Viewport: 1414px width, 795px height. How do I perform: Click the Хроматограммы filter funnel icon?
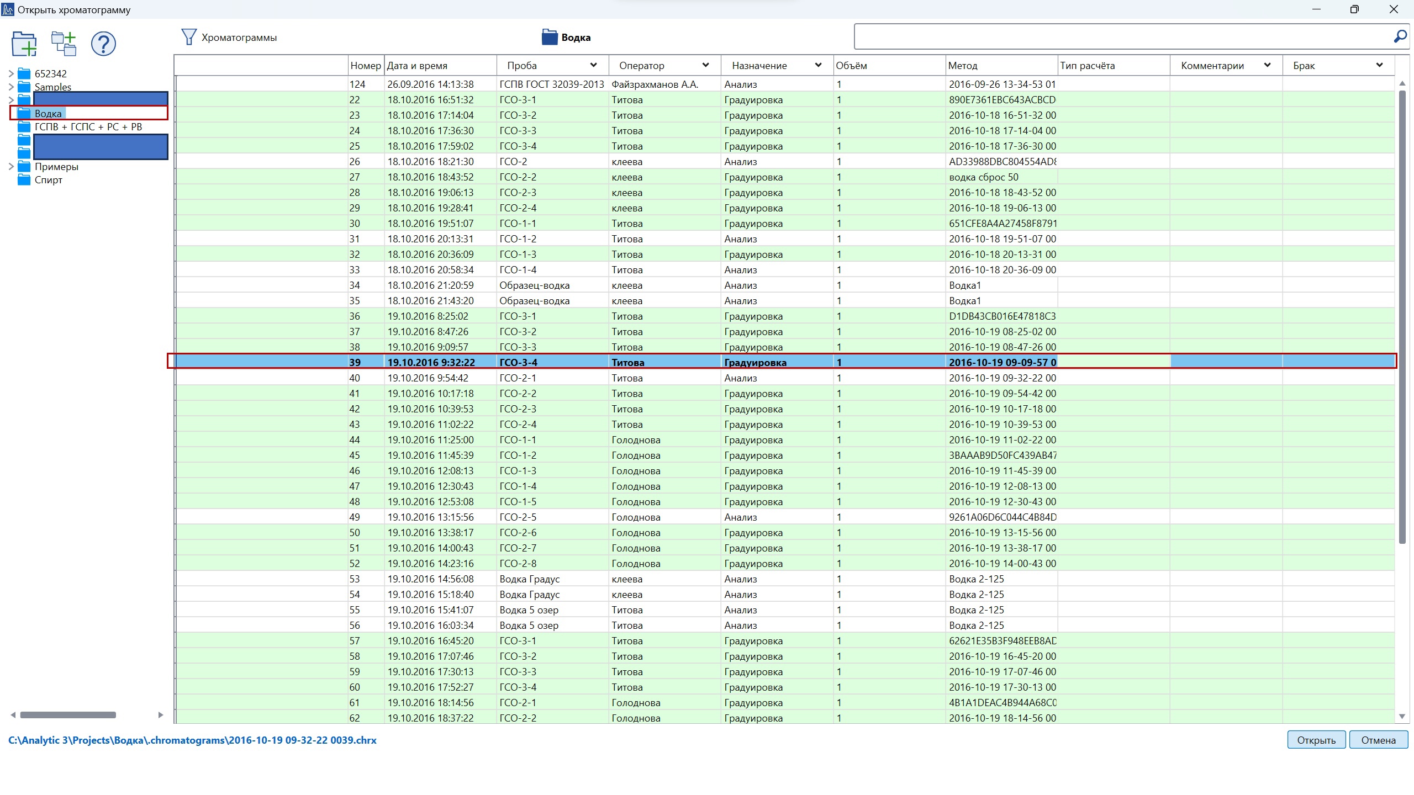pos(189,37)
